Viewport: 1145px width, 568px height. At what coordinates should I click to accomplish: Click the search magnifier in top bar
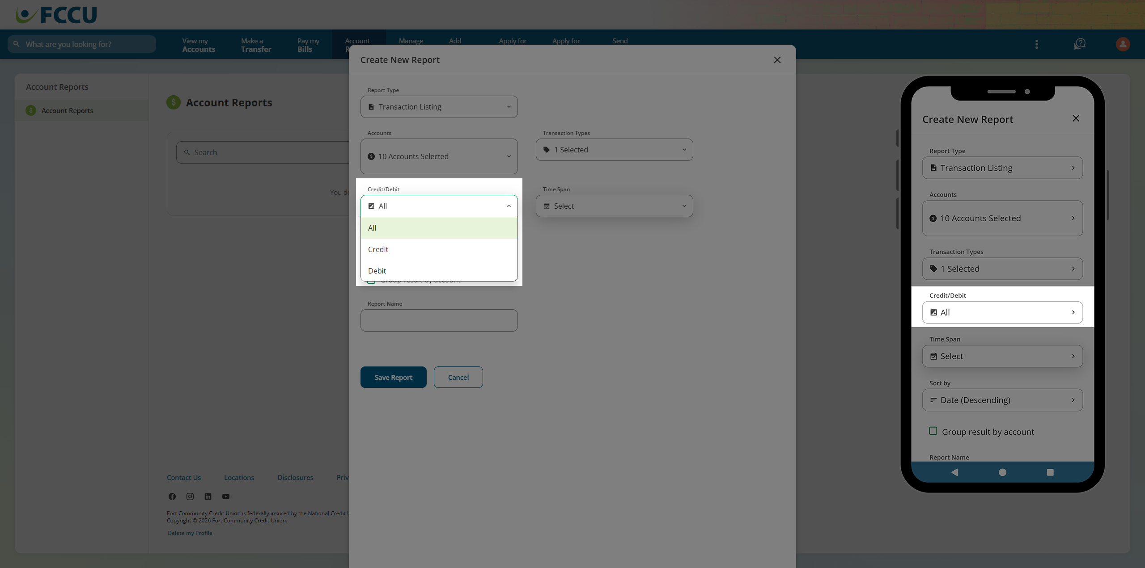(17, 44)
